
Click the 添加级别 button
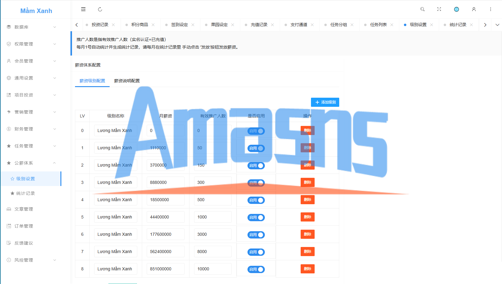(x=325, y=102)
